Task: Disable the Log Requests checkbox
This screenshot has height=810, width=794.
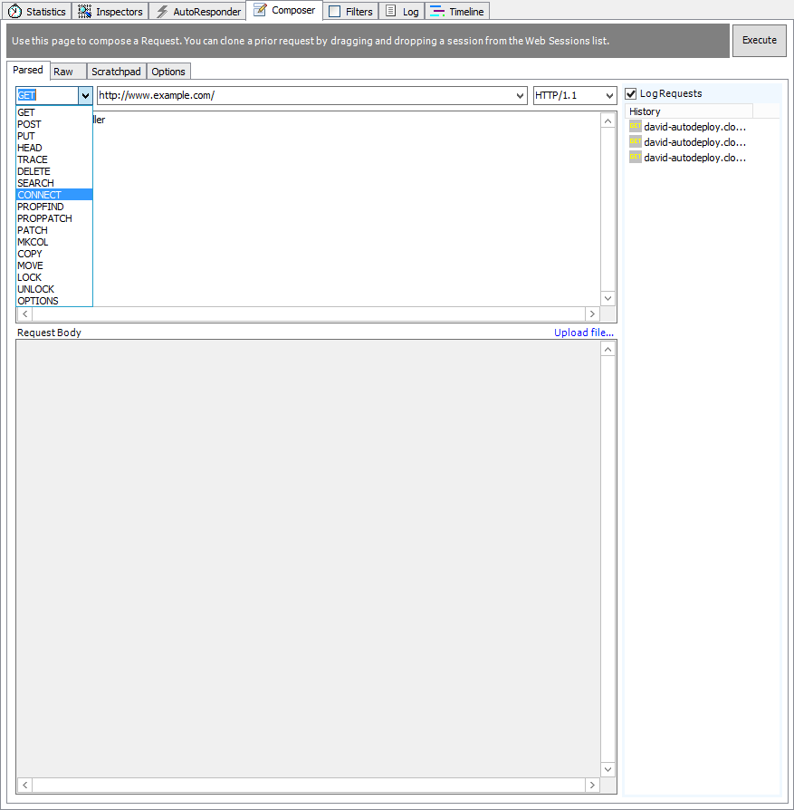Action: pos(630,93)
